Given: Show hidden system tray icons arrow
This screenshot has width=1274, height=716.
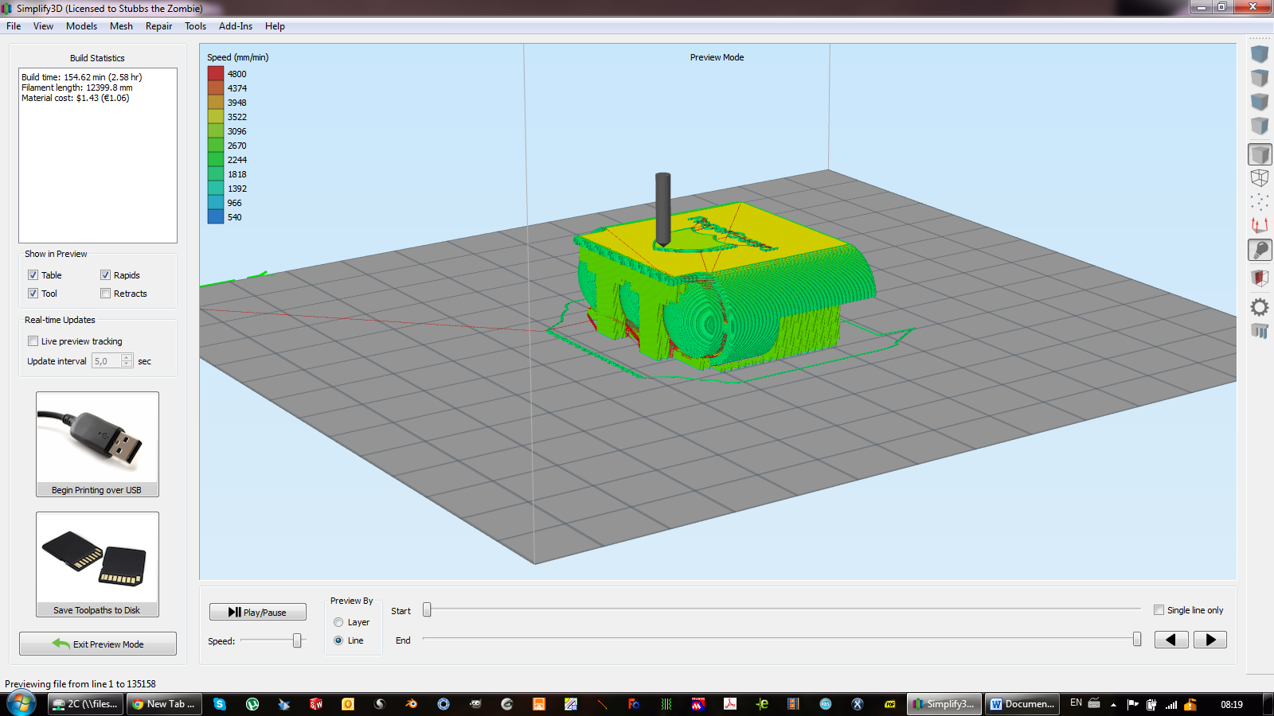Looking at the screenshot, I should click(x=1113, y=704).
